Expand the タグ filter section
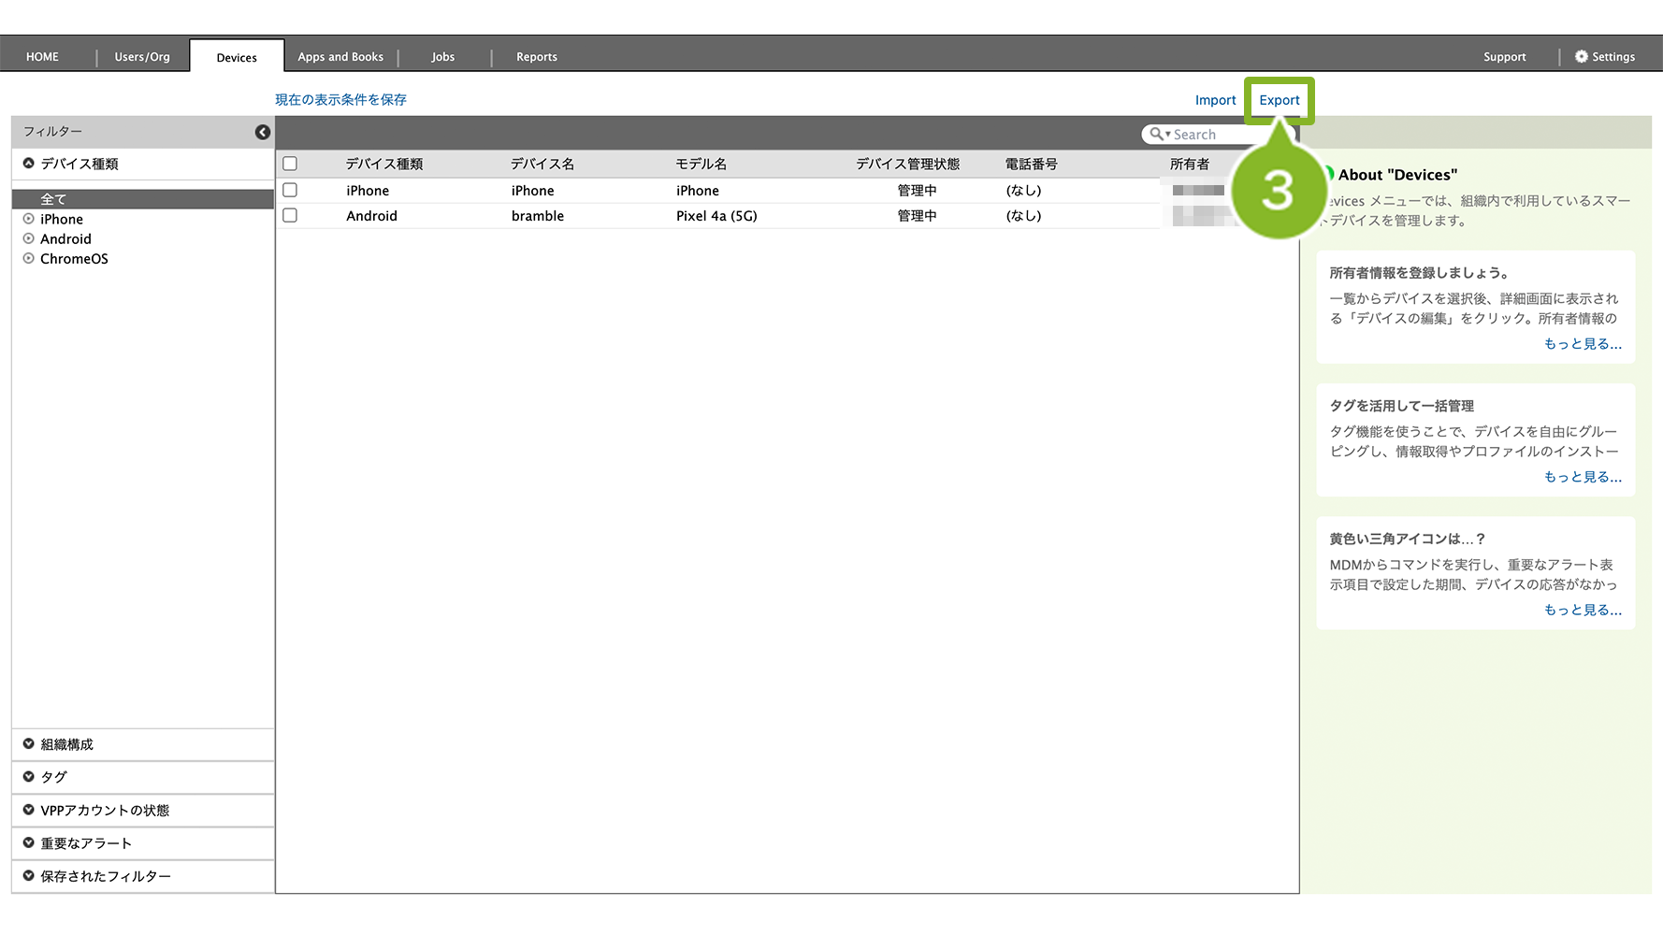The width and height of the screenshot is (1663, 935). point(29,777)
